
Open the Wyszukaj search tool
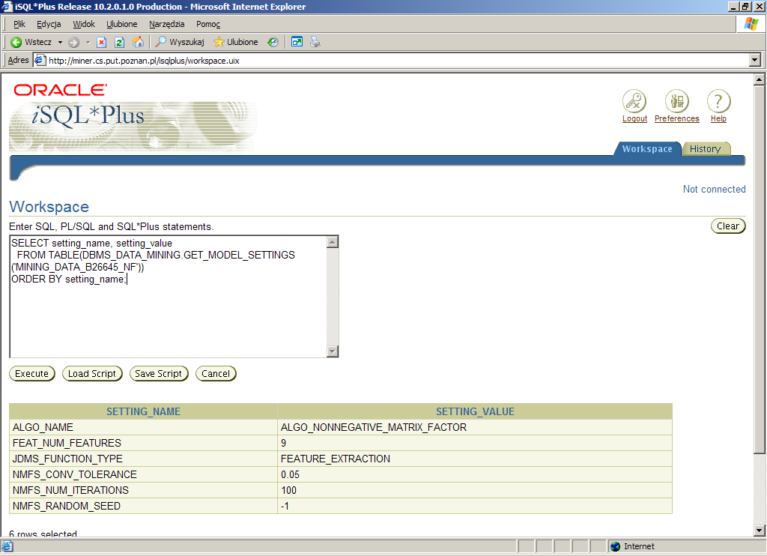click(180, 42)
